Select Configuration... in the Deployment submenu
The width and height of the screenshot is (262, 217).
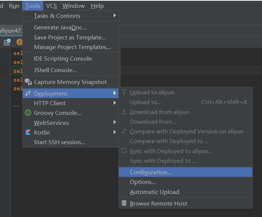[x=151, y=172]
